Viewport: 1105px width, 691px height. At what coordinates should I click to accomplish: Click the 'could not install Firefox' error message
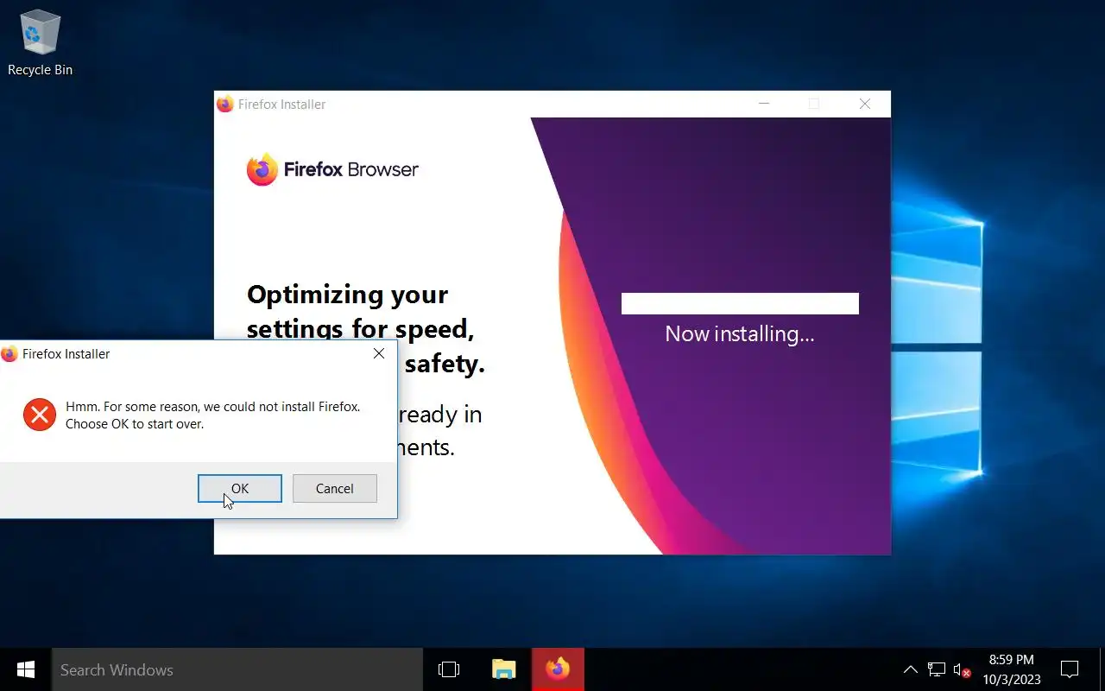(213, 415)
